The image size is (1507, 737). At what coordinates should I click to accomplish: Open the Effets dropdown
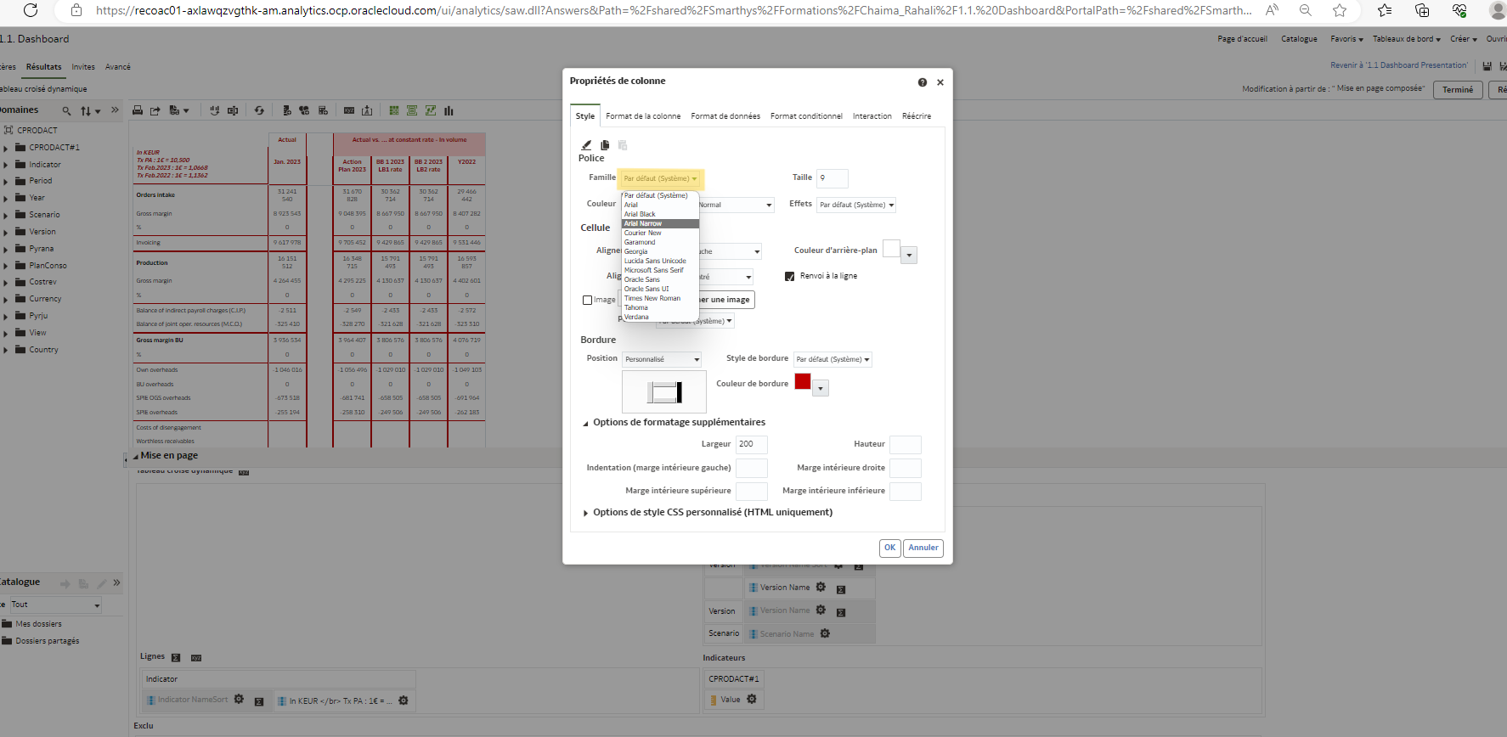(x=856, y=205)
